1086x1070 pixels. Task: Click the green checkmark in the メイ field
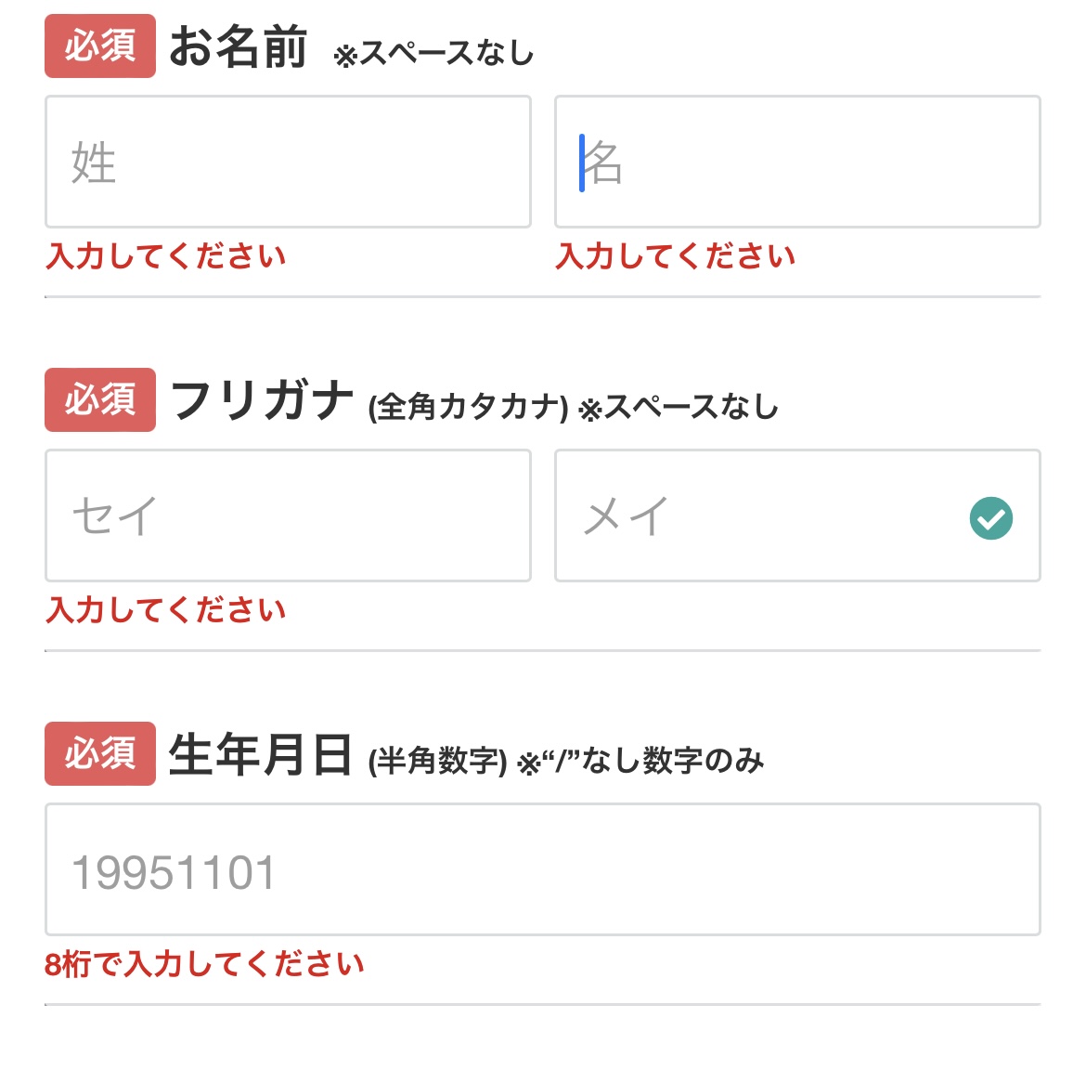click(x=990, y=518)
